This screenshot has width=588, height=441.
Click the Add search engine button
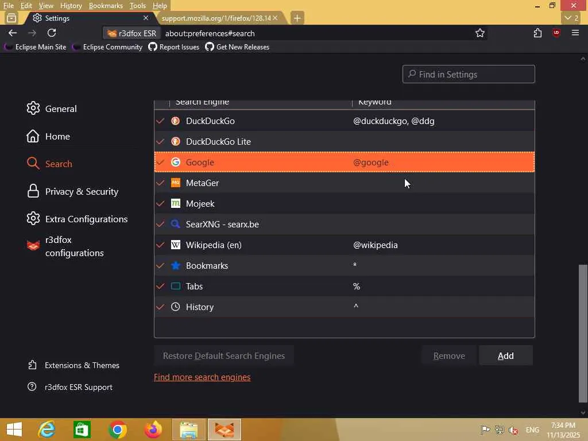click(x=505, y=355)
